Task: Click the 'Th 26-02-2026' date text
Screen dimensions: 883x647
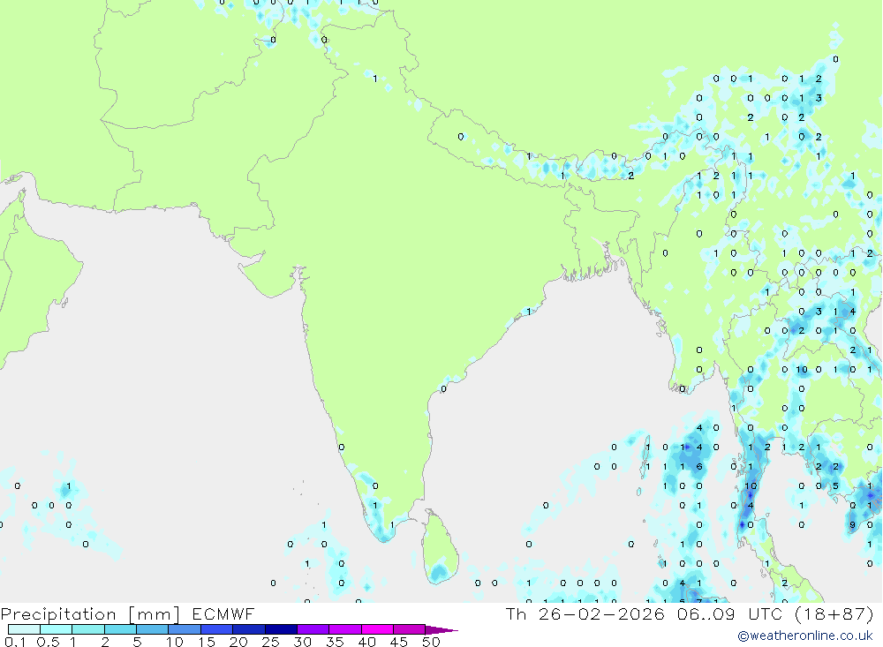Action: tap(585, 613)
